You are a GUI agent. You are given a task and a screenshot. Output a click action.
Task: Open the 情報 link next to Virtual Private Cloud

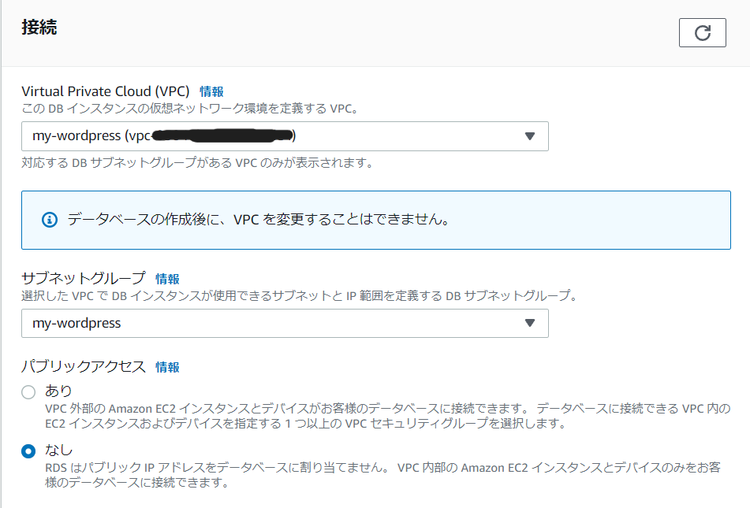coord(211,91)
